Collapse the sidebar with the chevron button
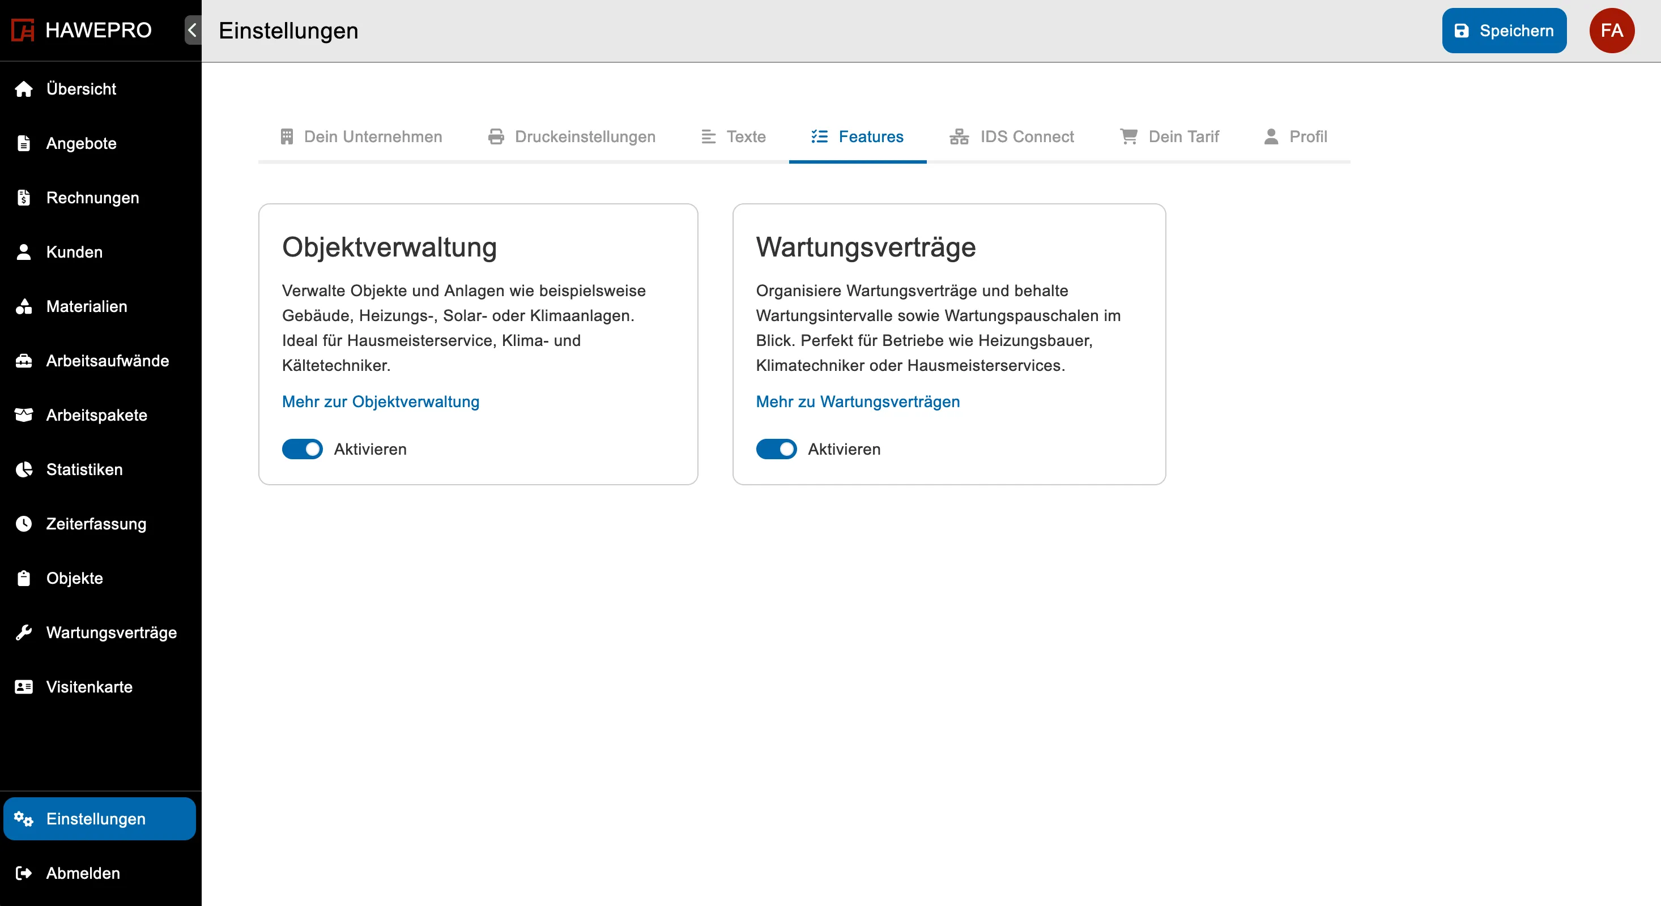 click(192, 30)
